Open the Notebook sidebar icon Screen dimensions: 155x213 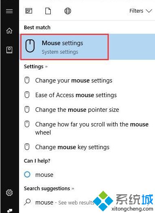pyautogui.click(x=9, y=50)
